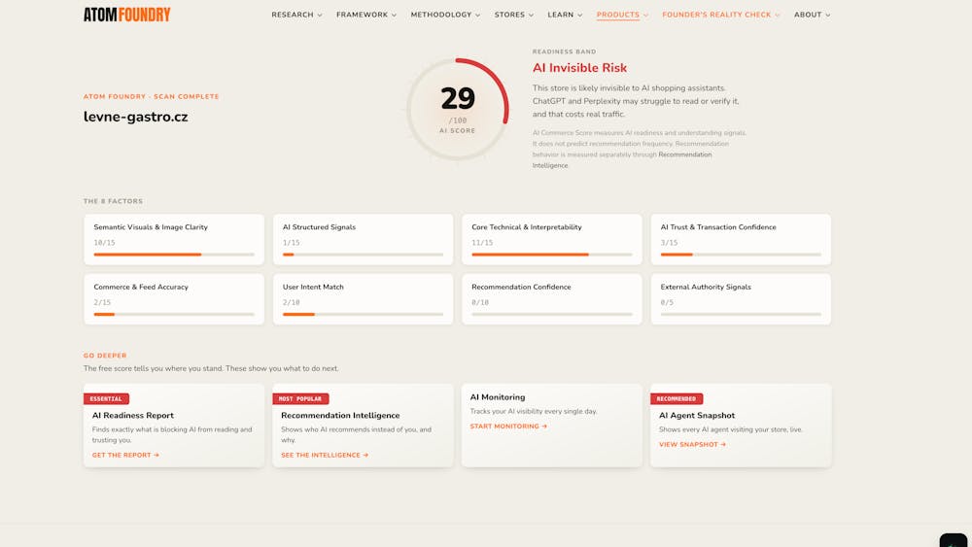Click the Core Technical progress bar
This screenshot has width=972, height=547.
click(x=552, y=255)
